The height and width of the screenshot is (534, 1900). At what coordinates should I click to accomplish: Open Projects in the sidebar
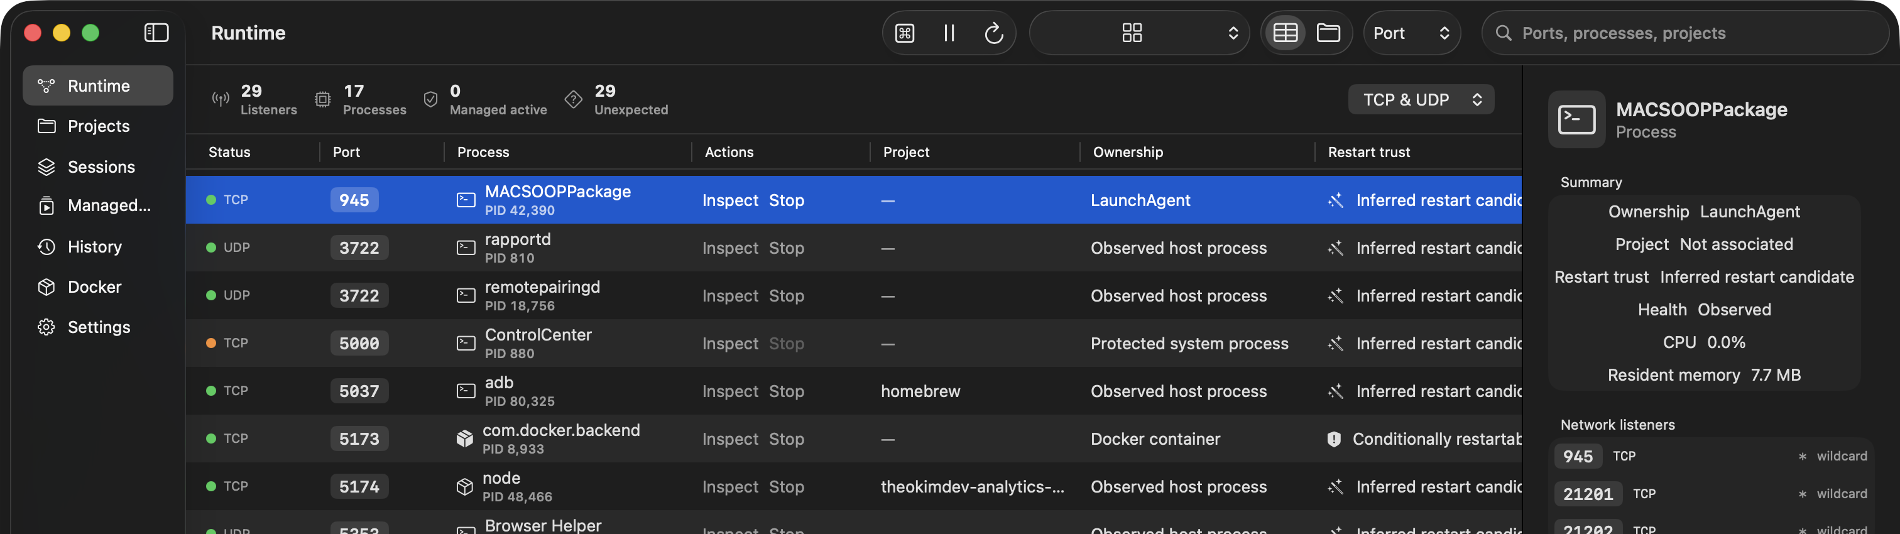(98, 126)
